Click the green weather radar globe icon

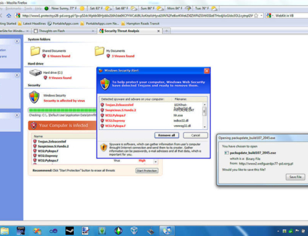point(46,9)
